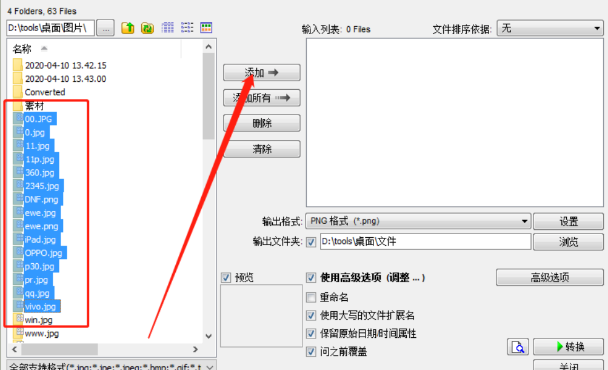Open the path browse ellipsis button
This screenshot has height=370, width=608.
pyautogui.click(x=105, y=28)
